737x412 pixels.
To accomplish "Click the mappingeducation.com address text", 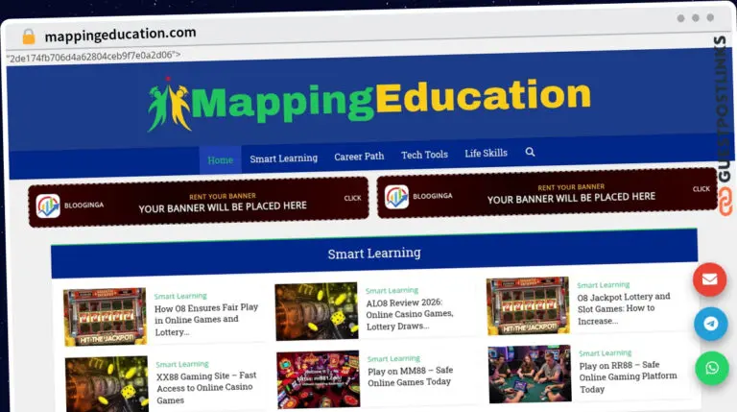I will click(120, 34).
